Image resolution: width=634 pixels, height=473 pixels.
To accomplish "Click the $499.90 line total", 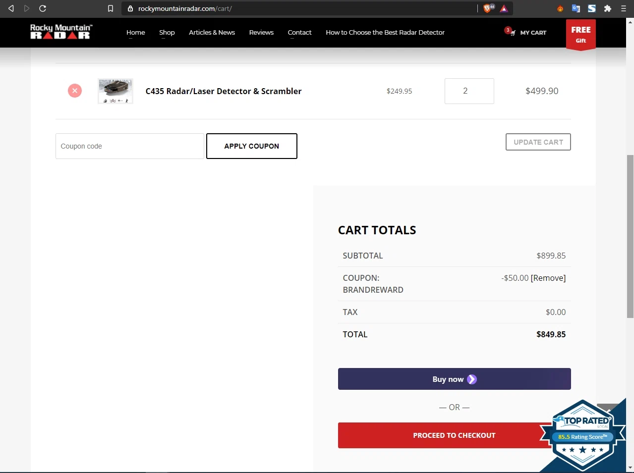I will pyautogui.click(x=542, y=91).
